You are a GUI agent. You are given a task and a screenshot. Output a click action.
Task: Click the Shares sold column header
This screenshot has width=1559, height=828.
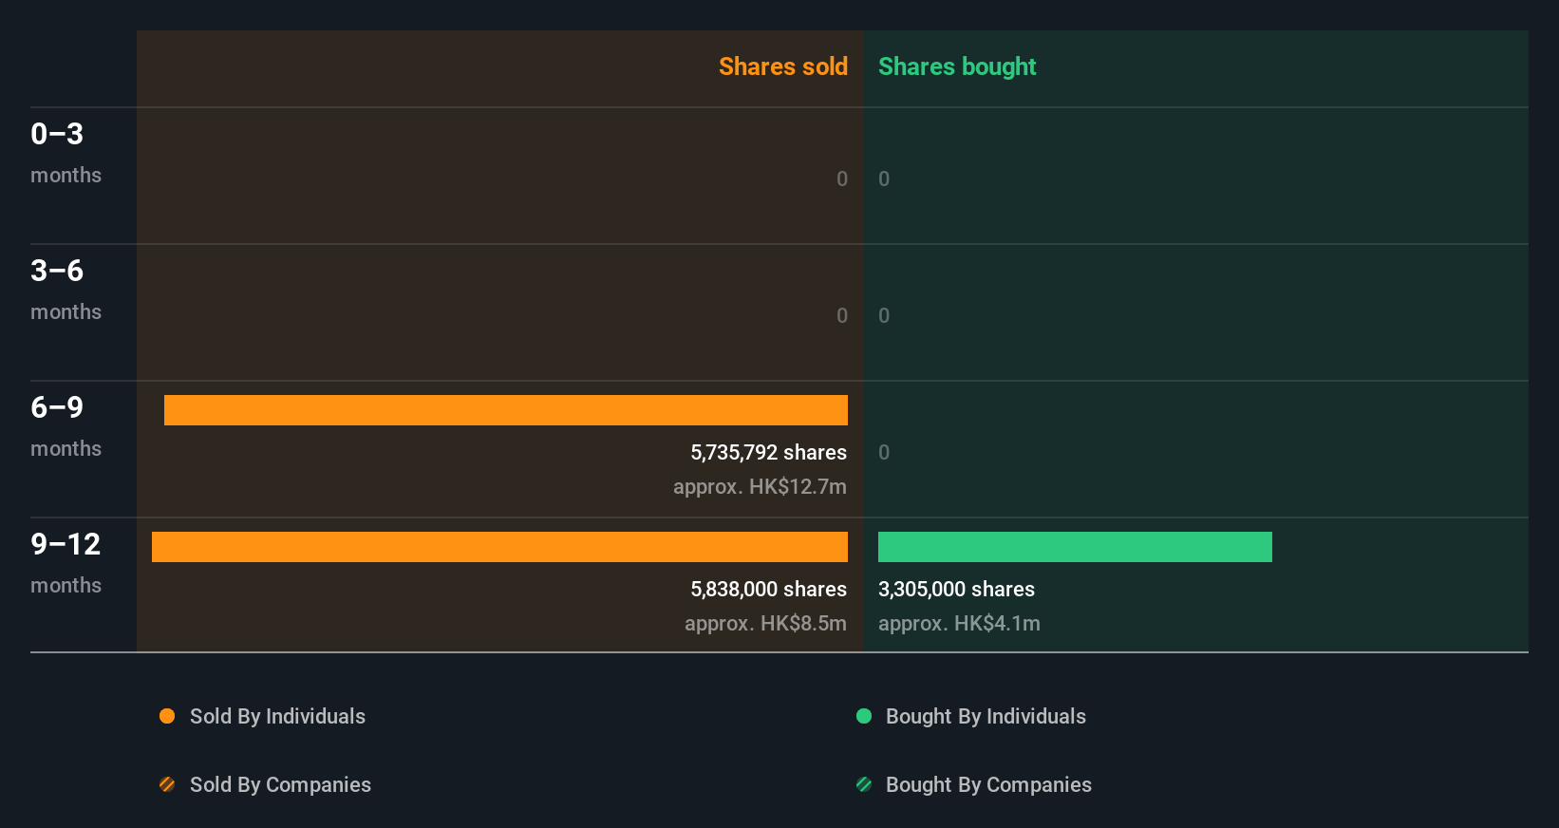click(x=783, y=66)
